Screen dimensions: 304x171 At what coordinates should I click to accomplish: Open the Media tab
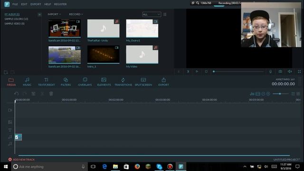click(11, 82)
